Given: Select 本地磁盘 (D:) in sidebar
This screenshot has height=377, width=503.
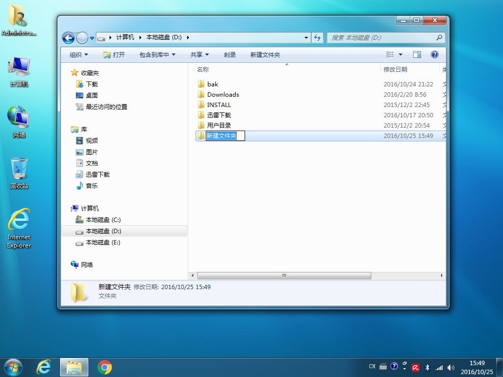Looking at the screenshot, I should coord(124,231).
